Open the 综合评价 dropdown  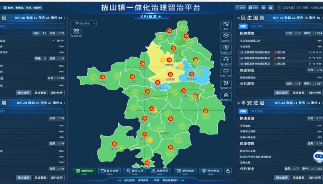tap(83, 23)
